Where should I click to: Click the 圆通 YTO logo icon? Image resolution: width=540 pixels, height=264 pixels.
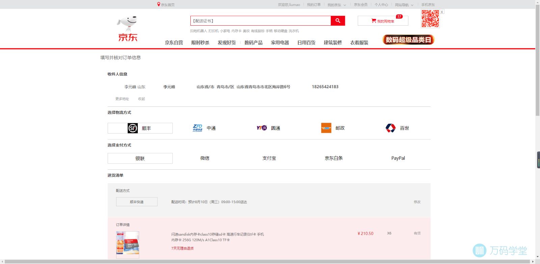262,128
